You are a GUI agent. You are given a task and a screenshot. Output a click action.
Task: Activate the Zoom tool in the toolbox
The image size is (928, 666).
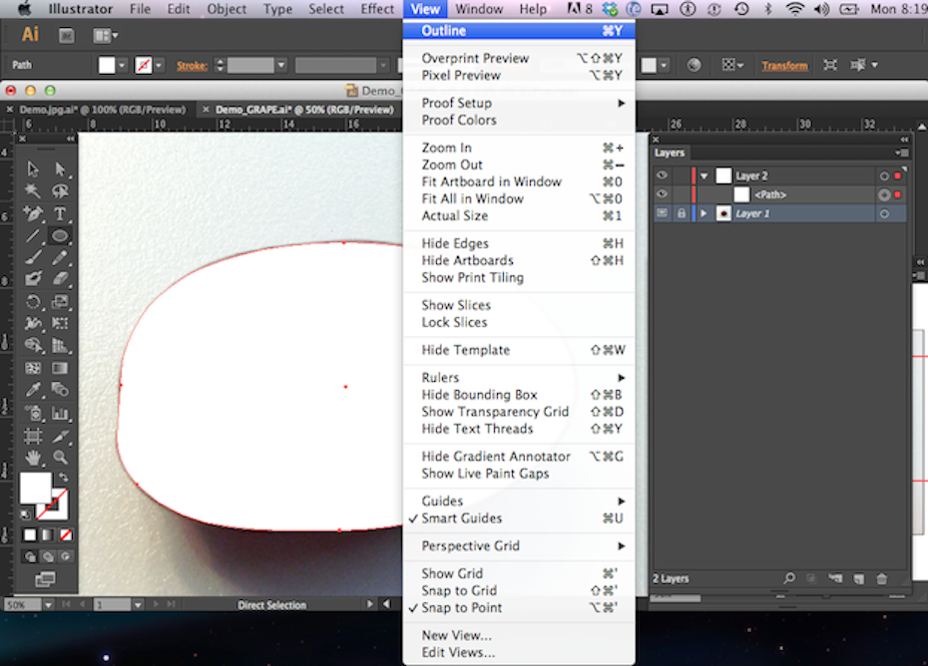click(60, 457)
